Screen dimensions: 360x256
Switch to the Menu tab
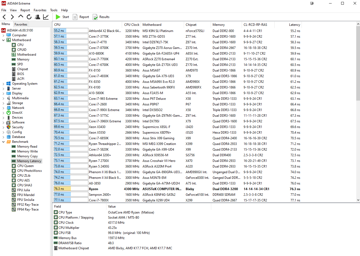pyautogui.click(x=6, y=24)
